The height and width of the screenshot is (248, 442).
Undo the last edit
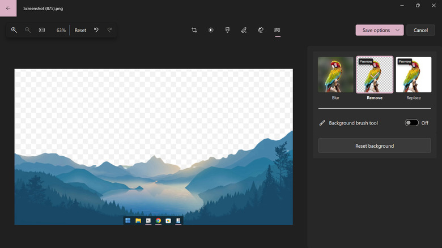[96, 30]
